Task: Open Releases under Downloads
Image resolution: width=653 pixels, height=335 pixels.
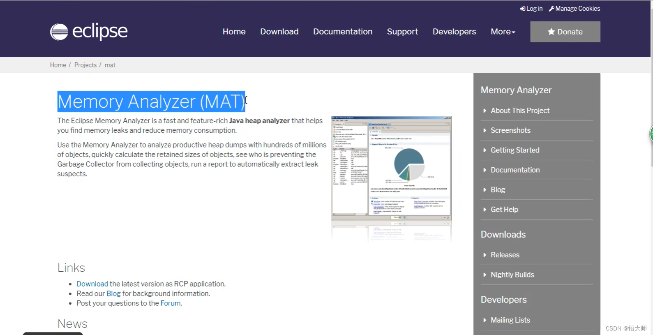Action: (x=505, y=255)
